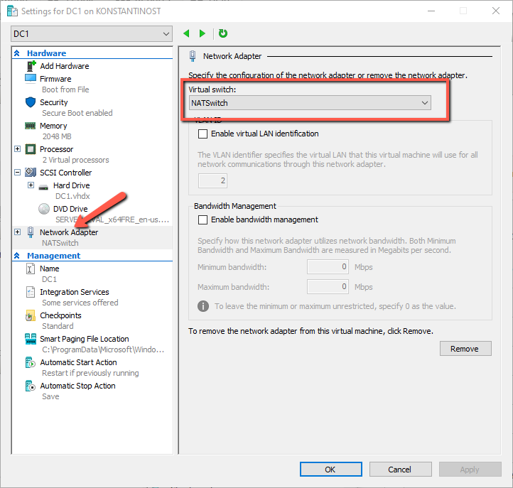The width and height of the screenshot is (513, 488).
Task: Select the Security shield icon
Action: pyautogui.click(x=31, y=102)
